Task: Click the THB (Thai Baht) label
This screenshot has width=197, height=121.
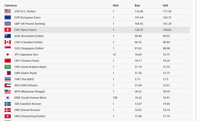Action: (24, 79)
